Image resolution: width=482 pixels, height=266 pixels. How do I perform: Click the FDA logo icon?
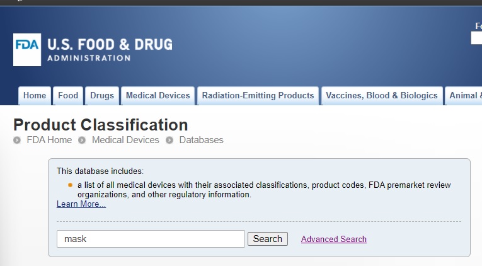27,50
